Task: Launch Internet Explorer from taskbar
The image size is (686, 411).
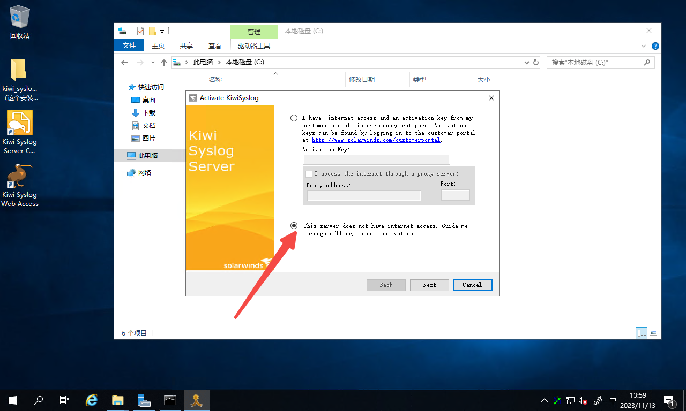Action: pos(92,400)
